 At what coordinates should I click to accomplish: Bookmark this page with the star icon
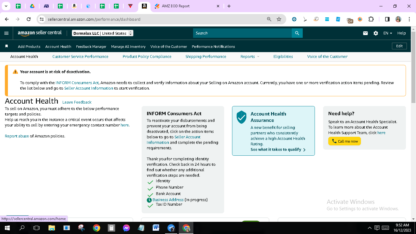tap(279, 19)
